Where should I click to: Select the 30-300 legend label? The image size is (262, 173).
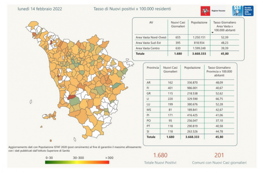click(x=78, y=158)
